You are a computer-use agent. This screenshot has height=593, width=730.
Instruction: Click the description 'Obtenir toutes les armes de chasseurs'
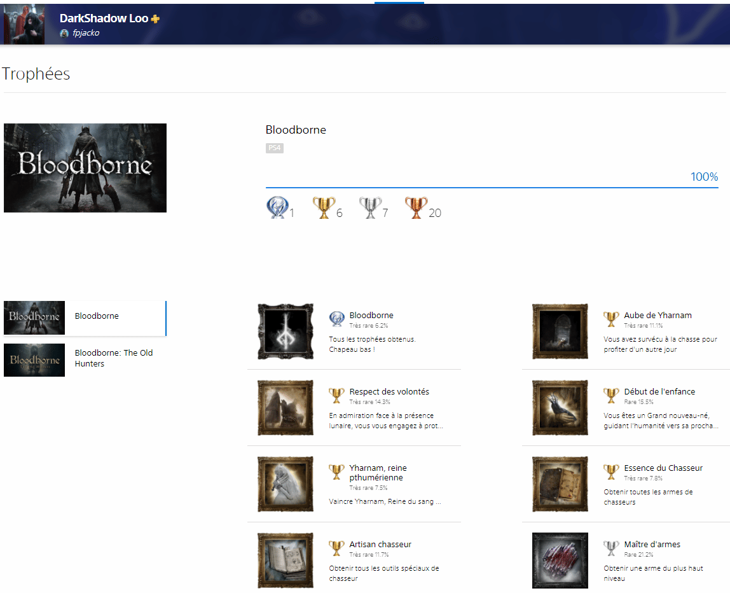648,497
